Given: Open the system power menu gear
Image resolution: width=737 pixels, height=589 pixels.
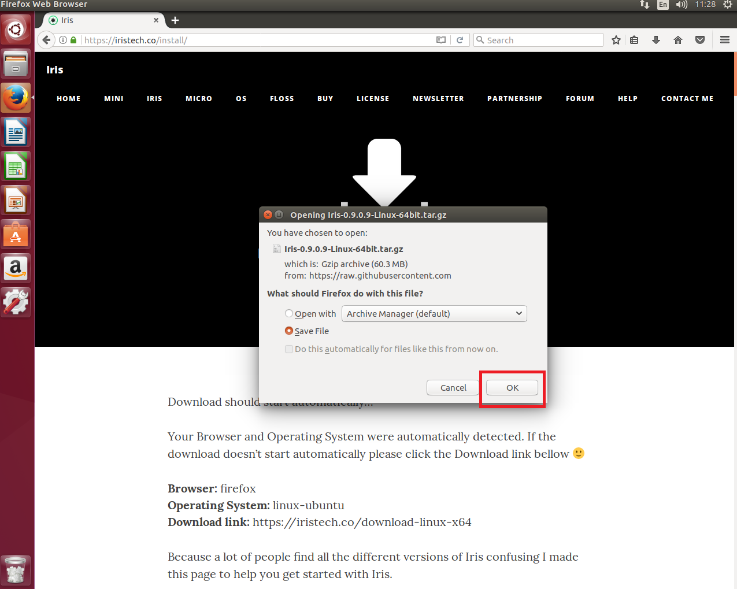Looking at the screenshot, I should click(728, 5).
